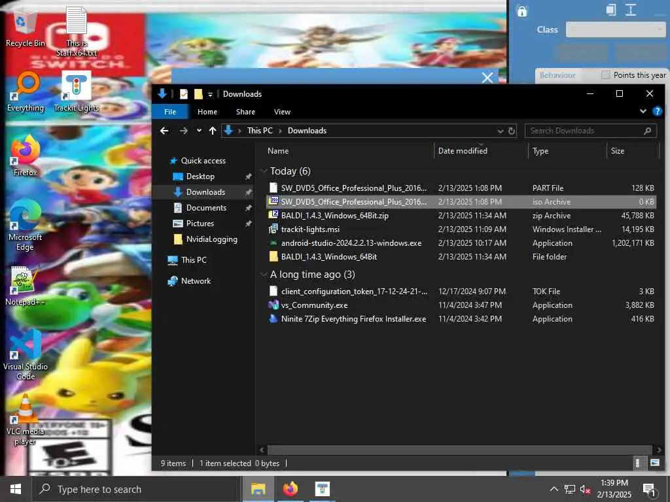Launch the Visual Studio Code desktop shortcut

pyautogui.click(x=26, y=355)
